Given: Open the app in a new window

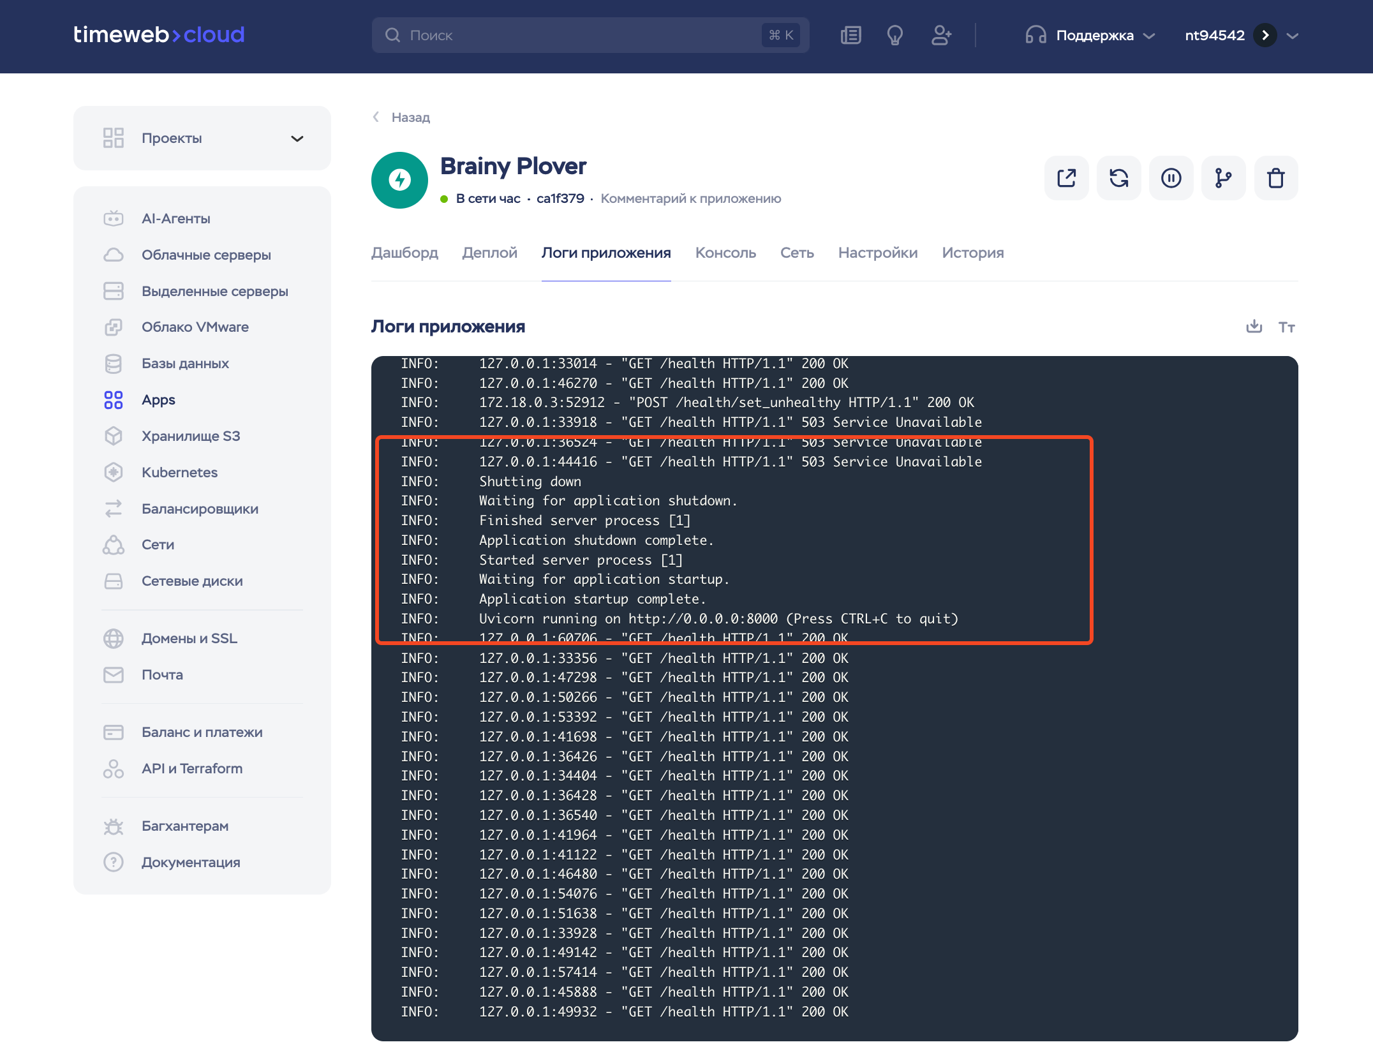Looking at the screenshot, I should tap(1066, 178).
